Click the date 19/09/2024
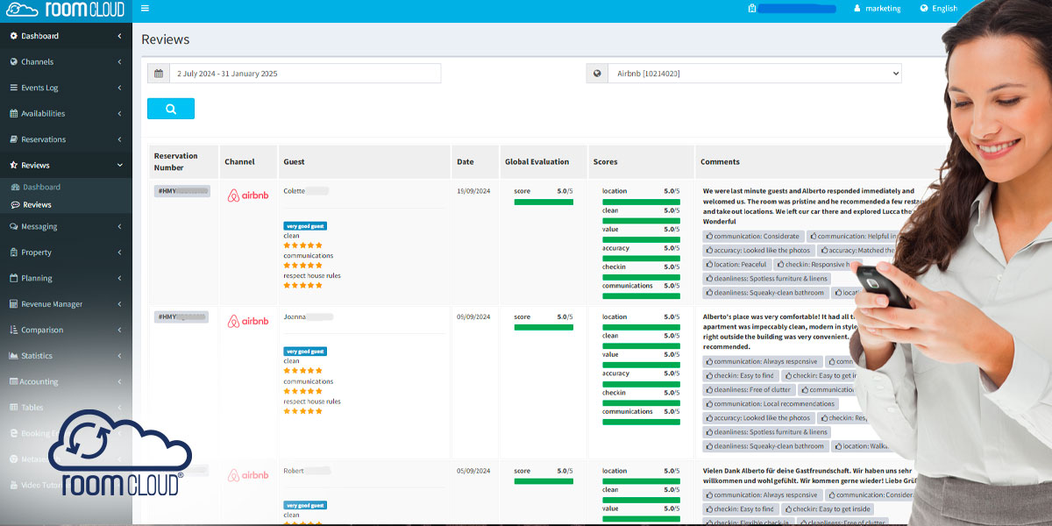 [473, 191]
